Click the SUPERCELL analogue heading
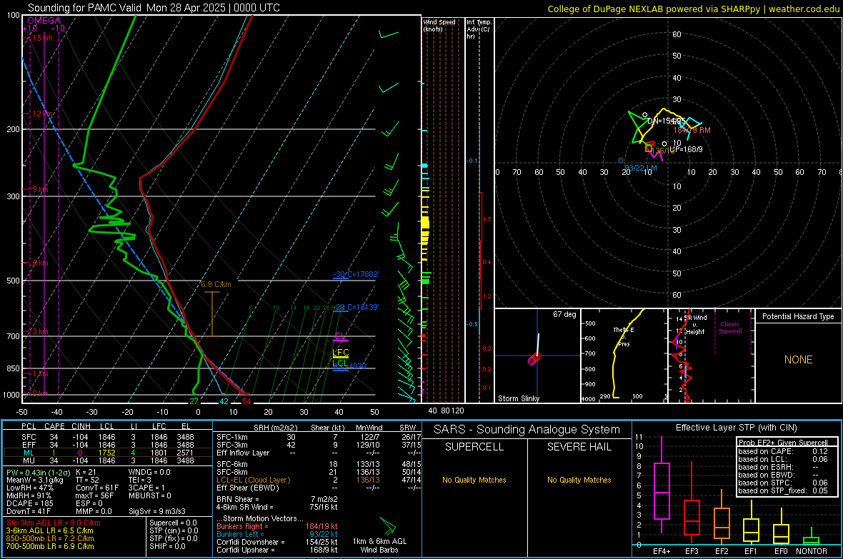 474,447
